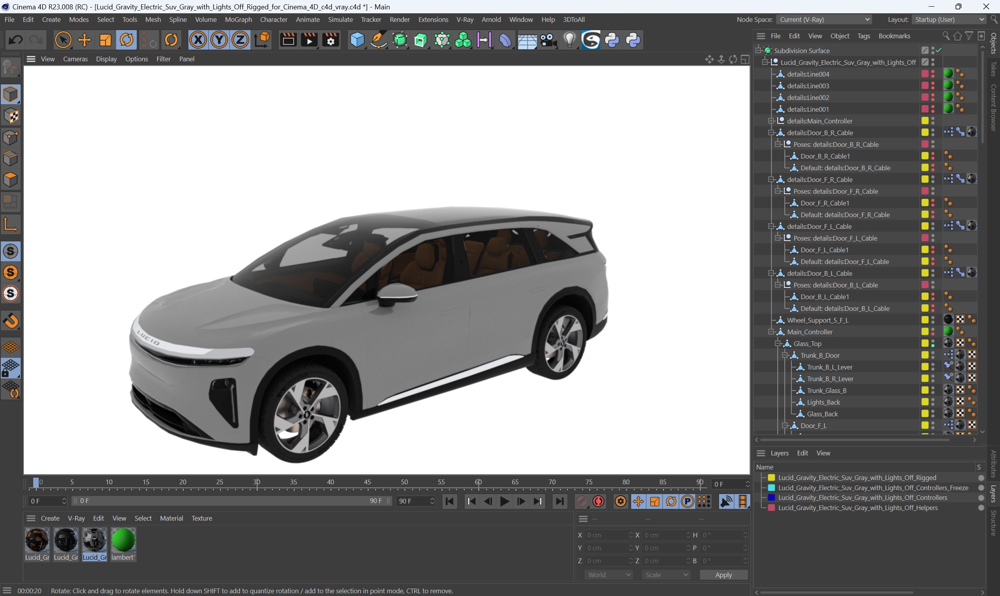The image size is (1000, 596).
Task: Collapse details:Door_B_R_Cable node
Action: pos(771,132)
